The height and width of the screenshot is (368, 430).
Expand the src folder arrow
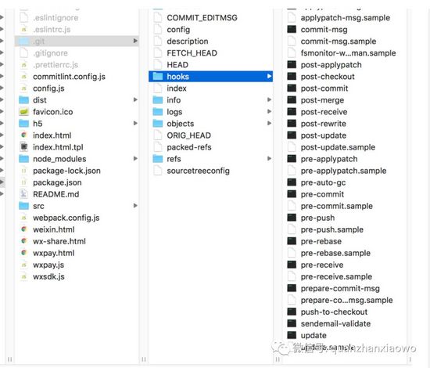click(135, 206)
